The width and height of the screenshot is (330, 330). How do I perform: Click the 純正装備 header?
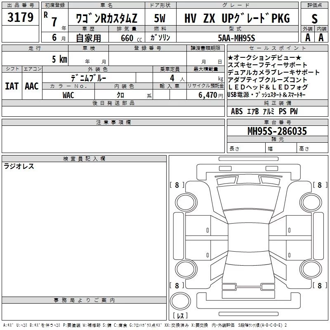click(277, 103)
